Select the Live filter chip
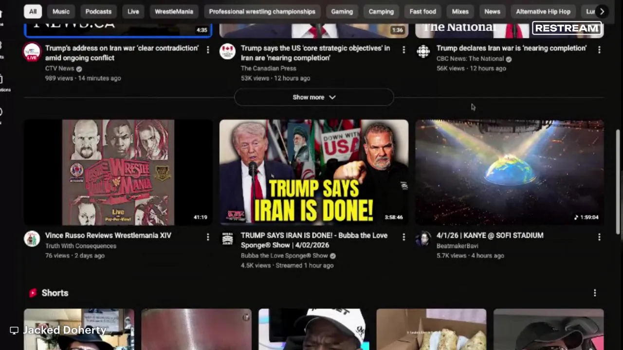The image size is (623, 350). [x=133, y=11]
